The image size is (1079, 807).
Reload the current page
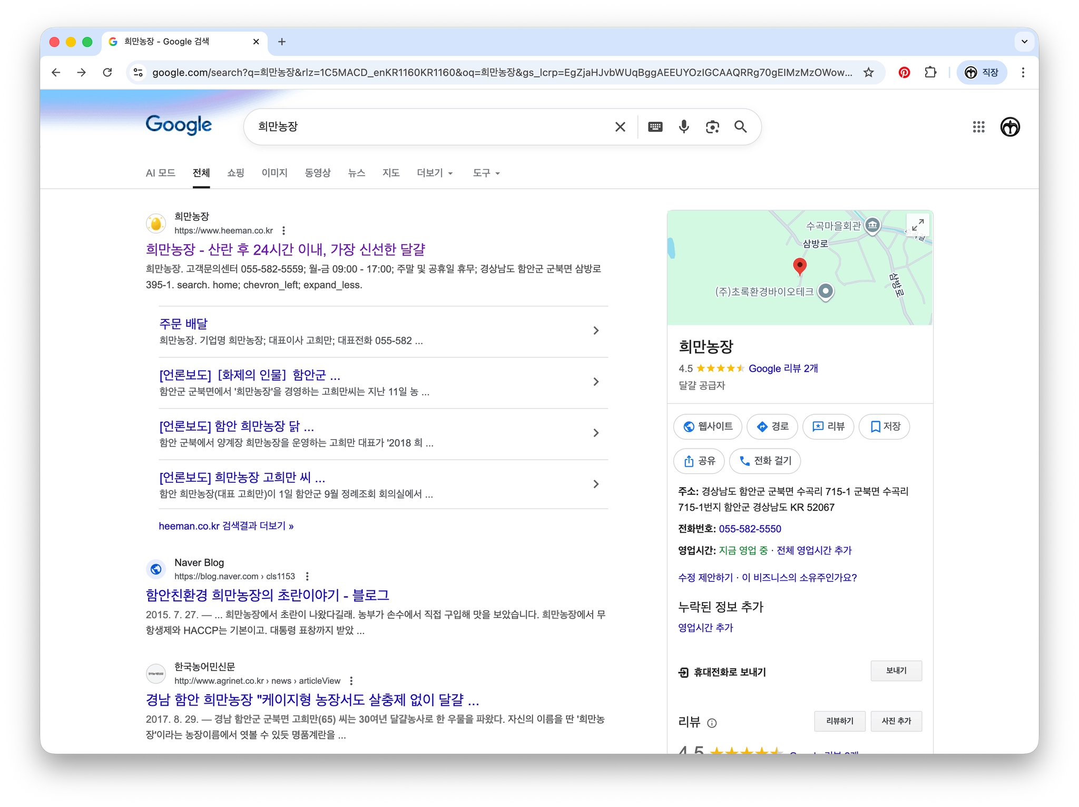(x=107, y=72)
